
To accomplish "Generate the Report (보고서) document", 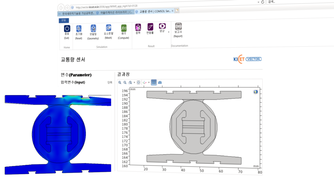I will point(178,27).
